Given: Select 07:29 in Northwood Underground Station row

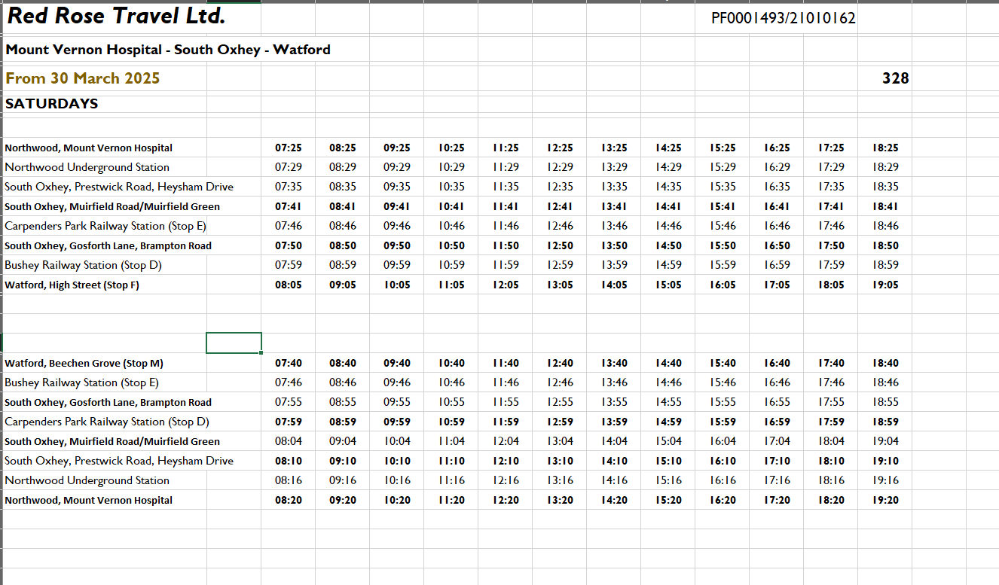Looking at the screenshot, I should (289, 167).
